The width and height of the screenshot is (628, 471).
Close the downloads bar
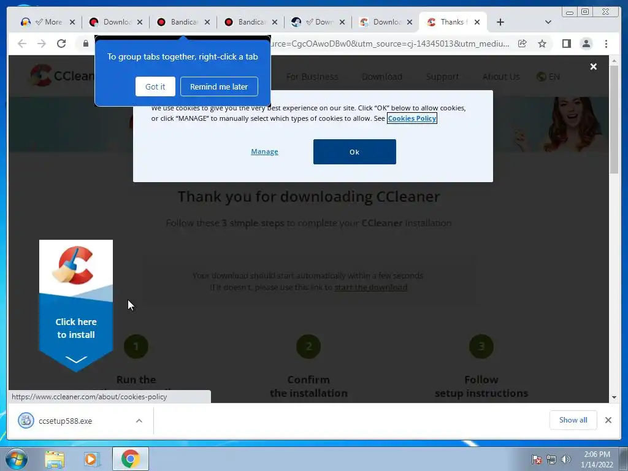point(608,420)
